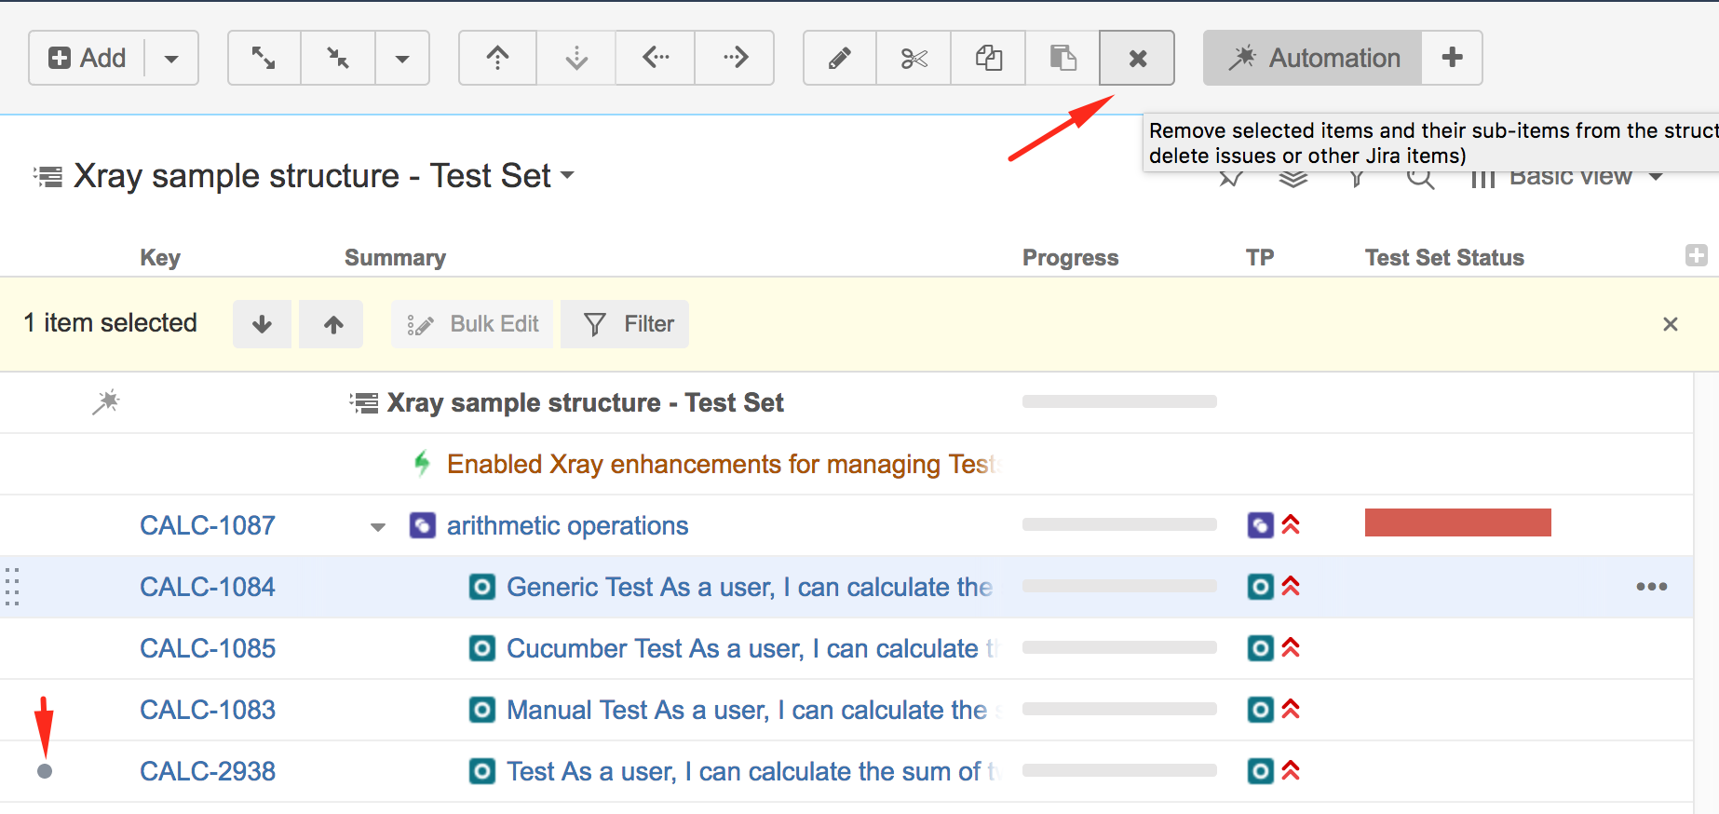This screenshot has height=814, width=1719.
Task: Select Xray sample structure - Test Set row
Action: click(x=846, y=402)
